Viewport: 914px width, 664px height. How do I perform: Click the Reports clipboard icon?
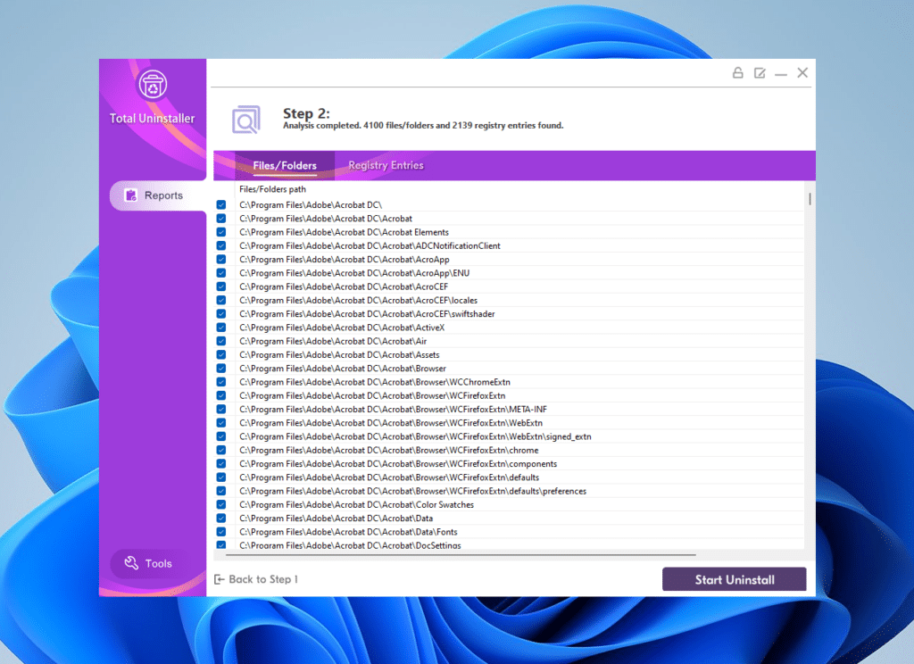coord(131,195)
